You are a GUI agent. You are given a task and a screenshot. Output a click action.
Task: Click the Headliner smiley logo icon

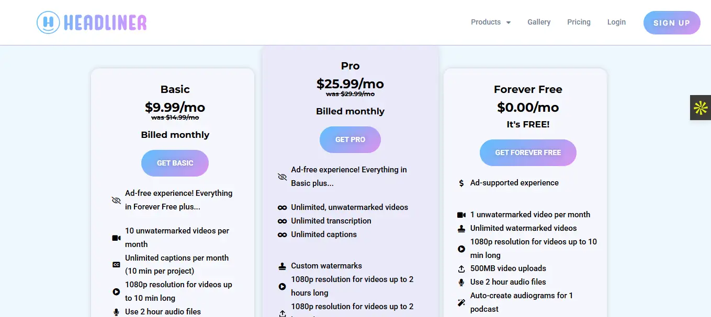tap(49, 22)
